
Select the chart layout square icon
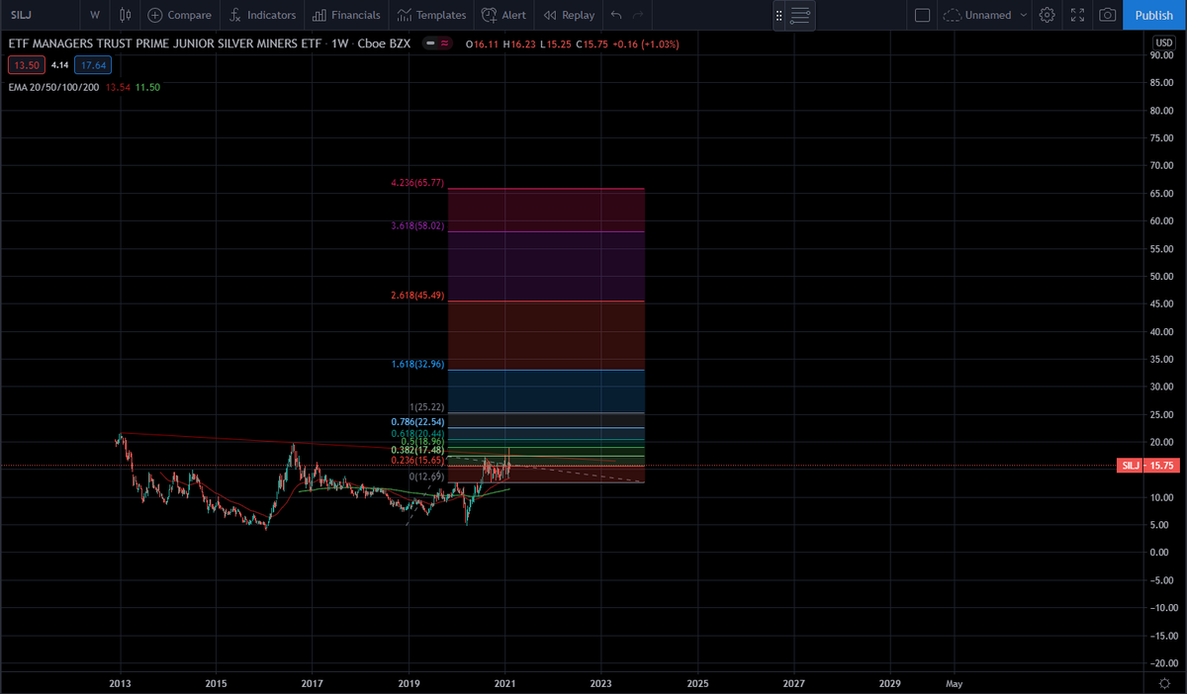922,15
